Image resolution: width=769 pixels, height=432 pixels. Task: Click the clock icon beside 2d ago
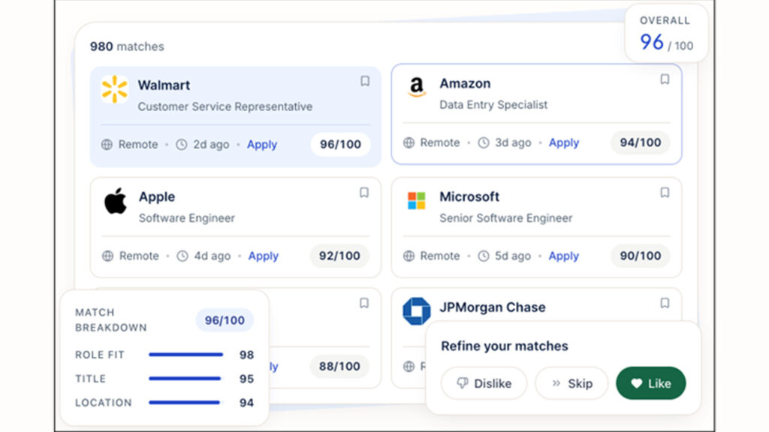point(182,145)
